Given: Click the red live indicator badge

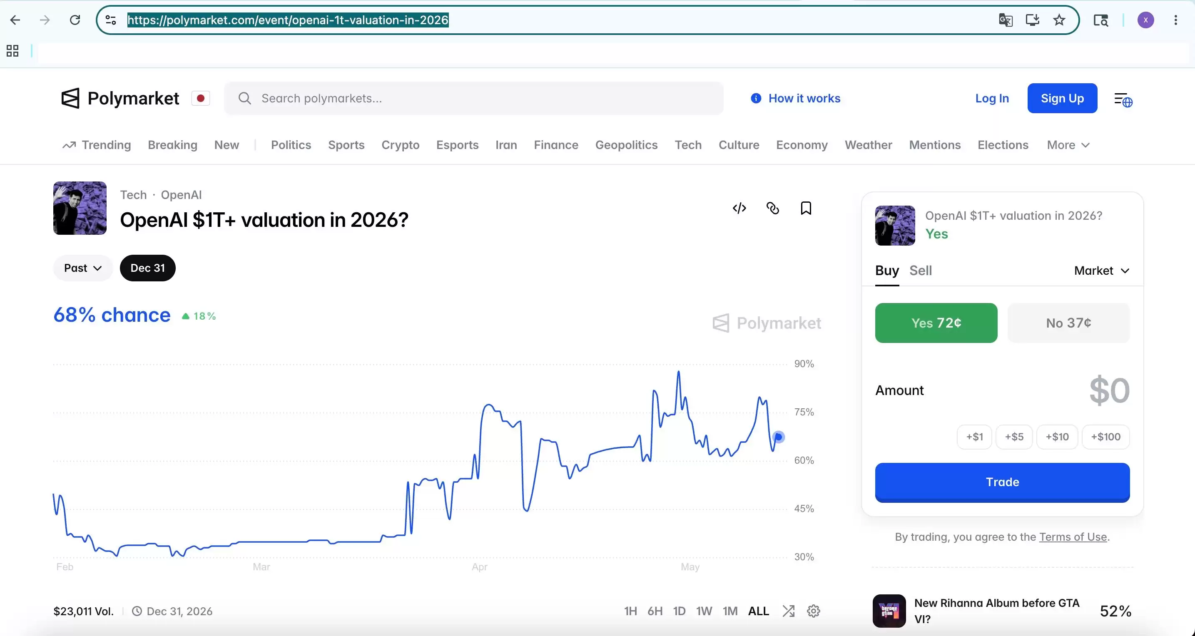Looking at the screenshot, I should point(200,98).
